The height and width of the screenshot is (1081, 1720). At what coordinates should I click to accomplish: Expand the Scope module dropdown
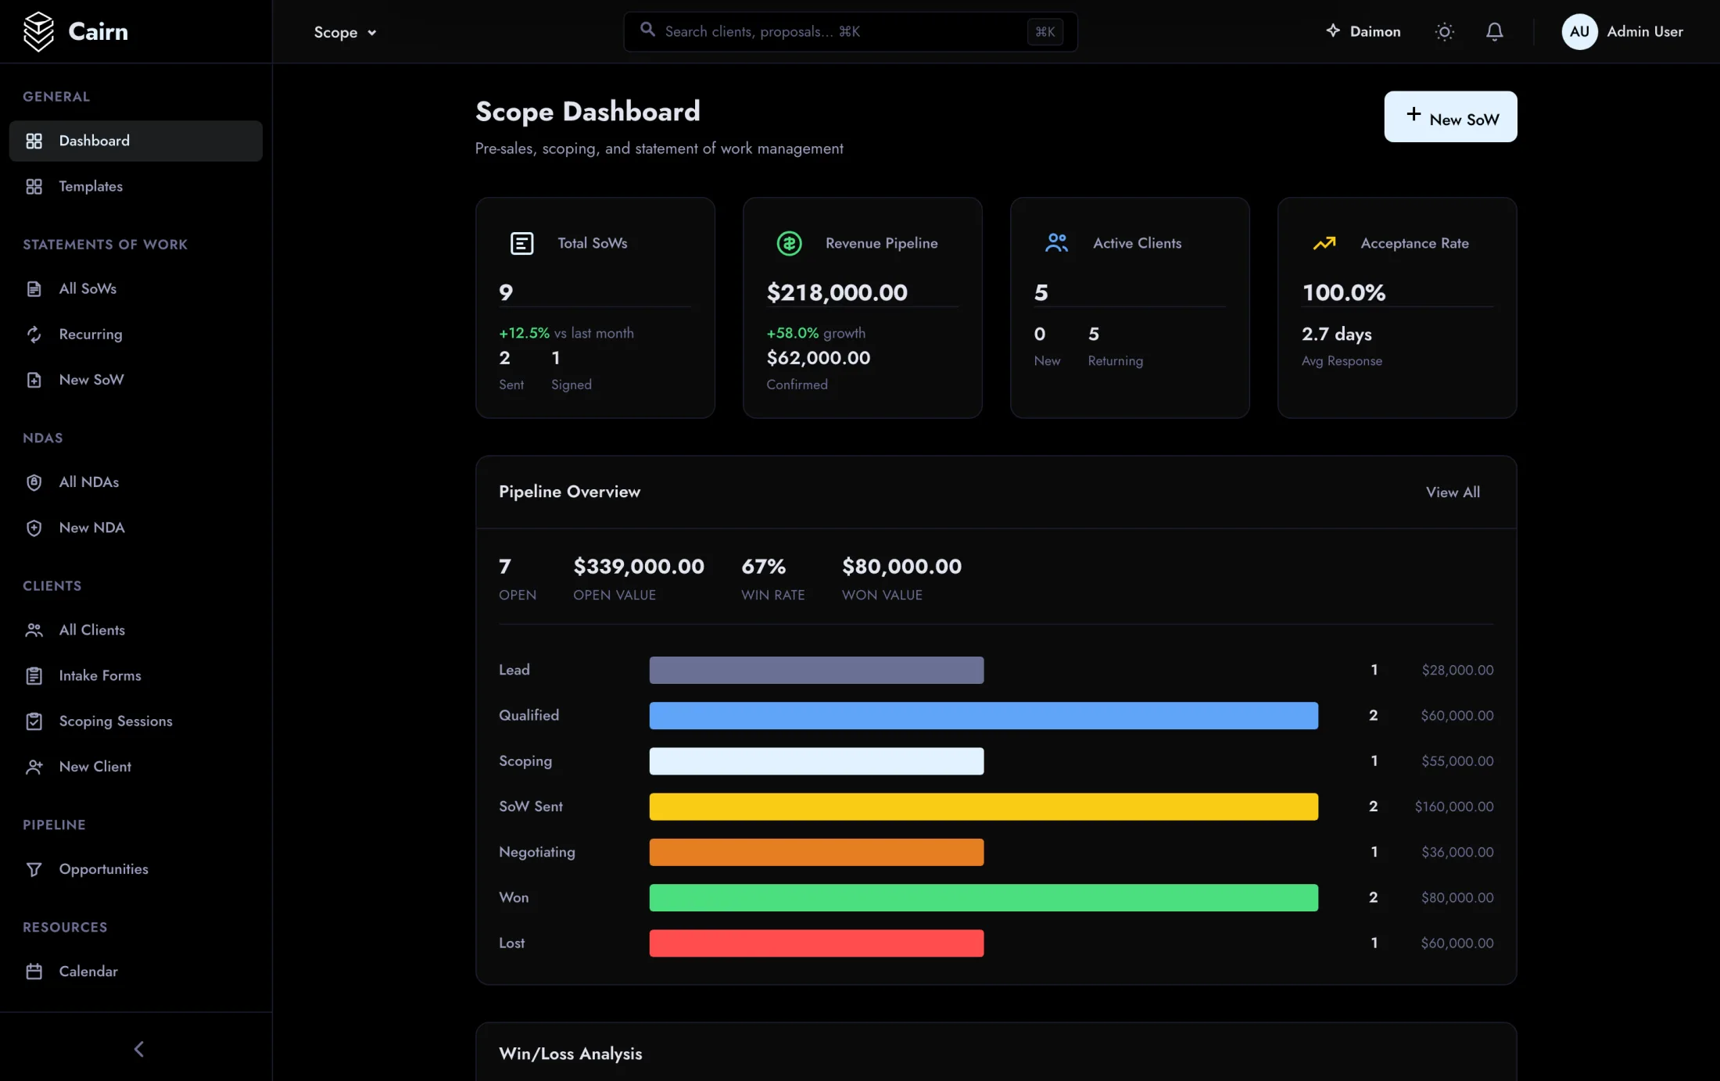(x=345, y=32)
